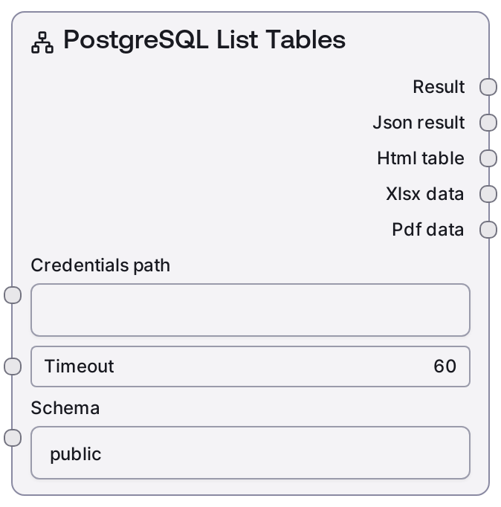Select the PostgreSQL List Tables node title

pos(204,40)
